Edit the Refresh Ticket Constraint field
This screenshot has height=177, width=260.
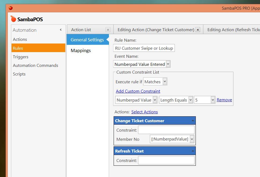166,160
